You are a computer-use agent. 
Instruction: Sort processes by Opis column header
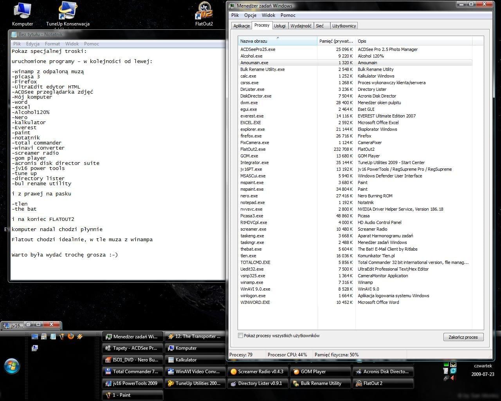pyautogui.click(x=414, y=41)
